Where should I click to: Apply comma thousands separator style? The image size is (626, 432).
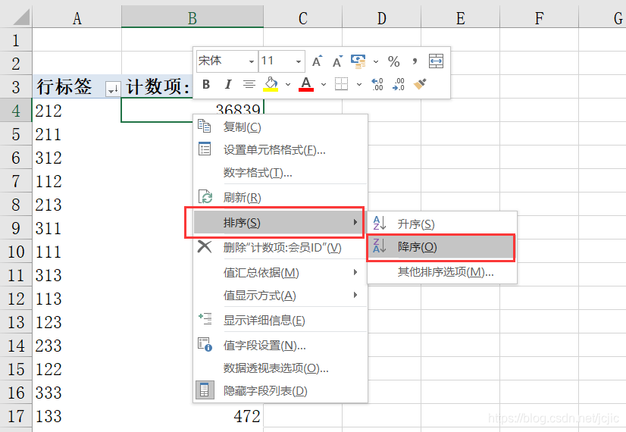[x=415, y=61]
